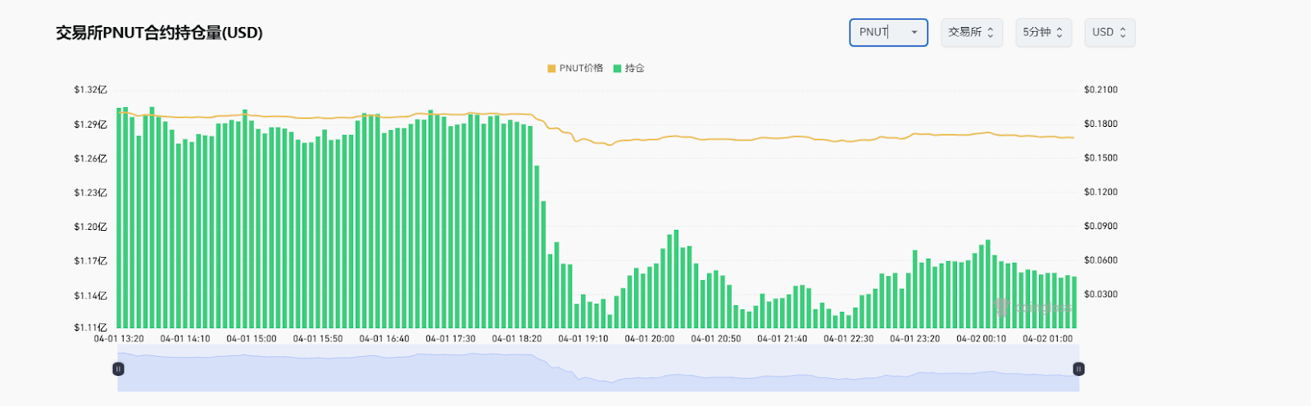This screenshot has height=406, width=1311.
Task: Open the 交易所 exchange dropdown
Action: coord(971,33)
